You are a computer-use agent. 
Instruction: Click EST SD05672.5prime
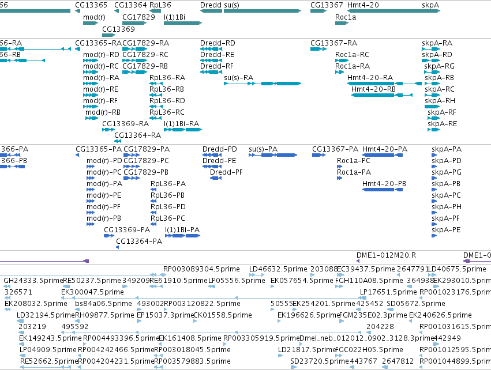click(416, 304)
